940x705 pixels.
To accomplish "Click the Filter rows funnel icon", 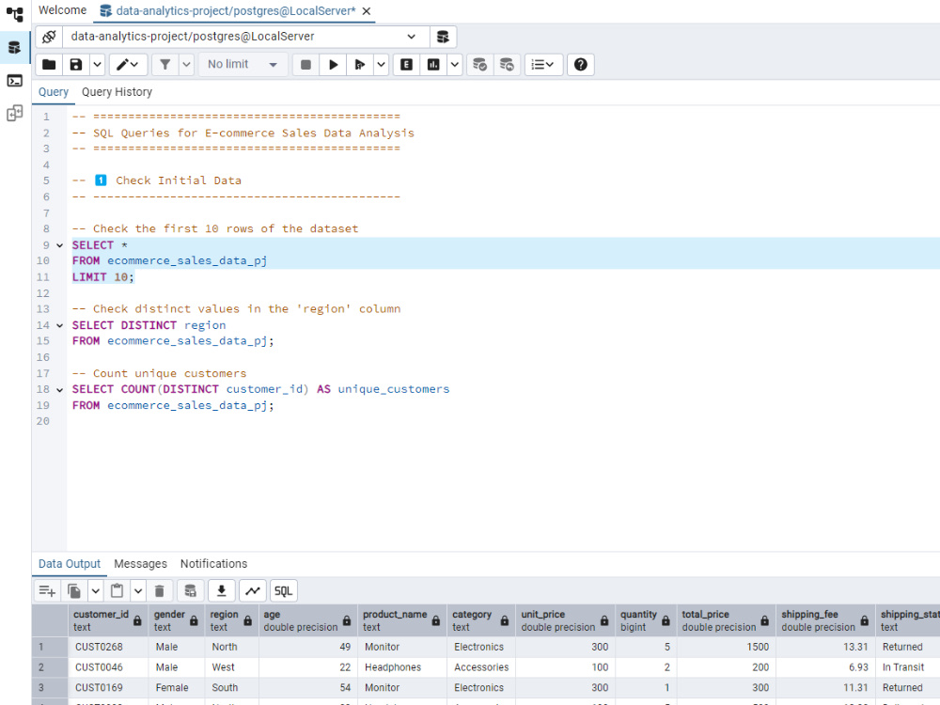I will [164, 64].
